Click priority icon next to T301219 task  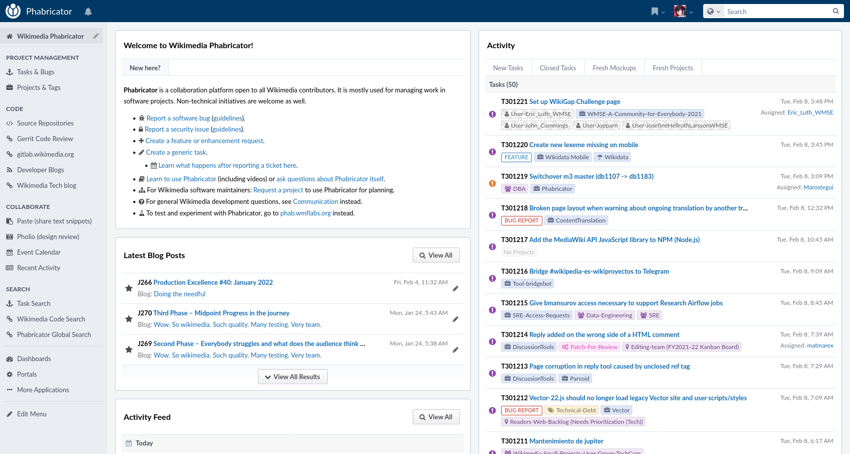(x=493, y=183)
